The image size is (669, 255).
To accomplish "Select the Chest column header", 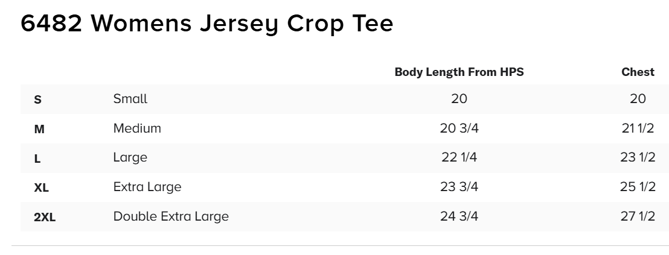I will point(638,72).
